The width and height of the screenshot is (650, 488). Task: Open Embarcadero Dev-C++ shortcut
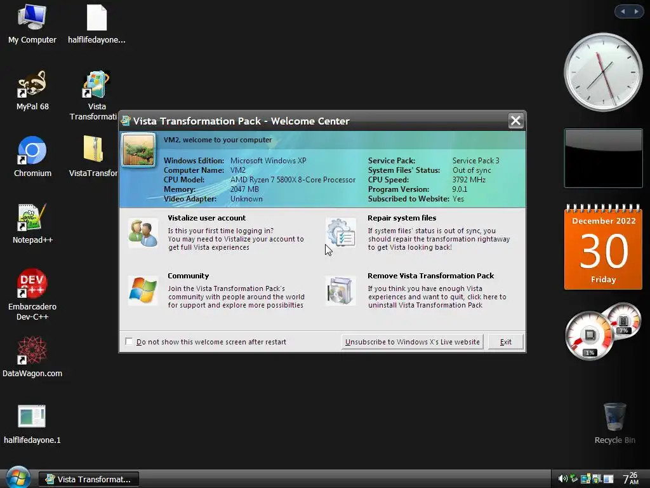(x=32, y=295)
